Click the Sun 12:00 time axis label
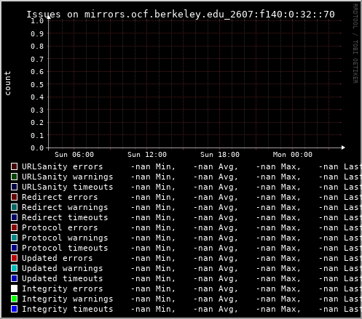 pyautogui.click(x=147, y=155)
